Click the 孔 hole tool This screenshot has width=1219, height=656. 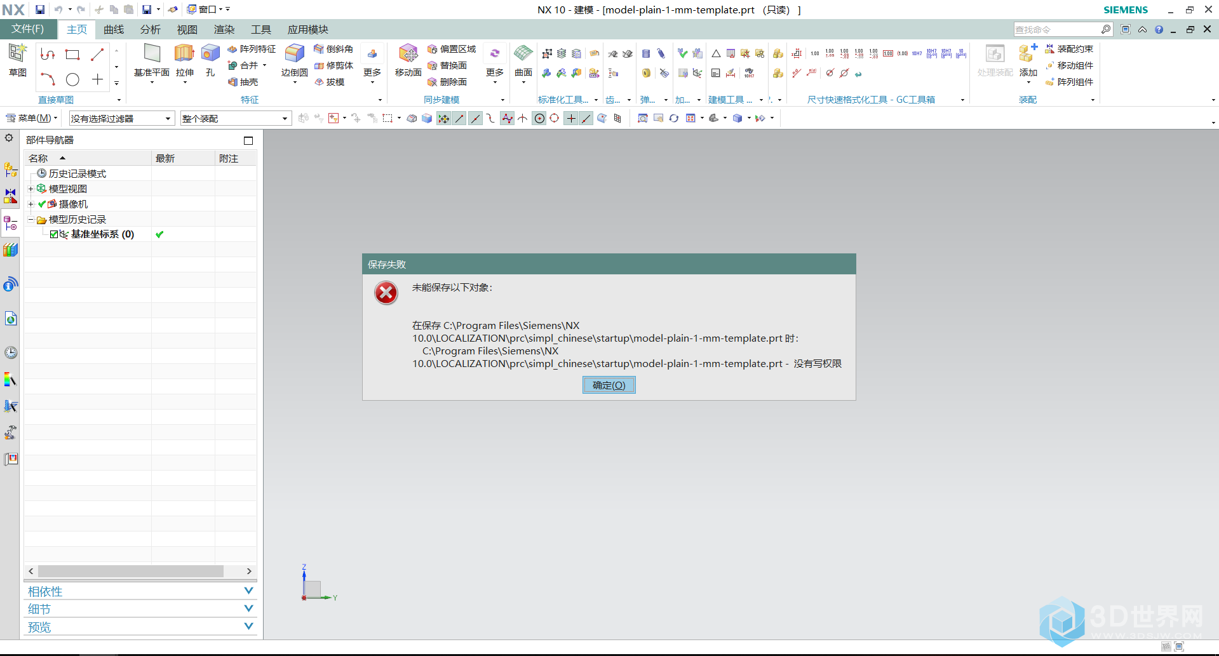[210, 60]
